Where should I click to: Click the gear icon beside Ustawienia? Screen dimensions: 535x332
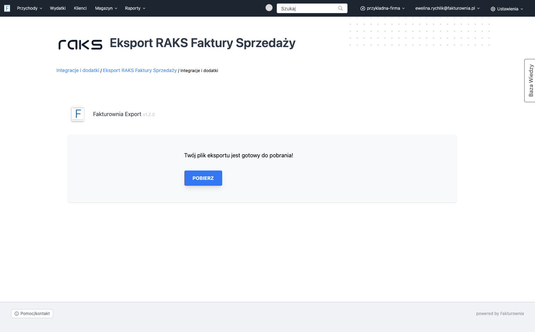[493, 9]
